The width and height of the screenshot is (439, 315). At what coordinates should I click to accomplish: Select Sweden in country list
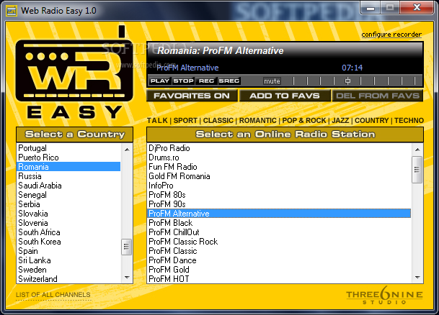(68, 270)
